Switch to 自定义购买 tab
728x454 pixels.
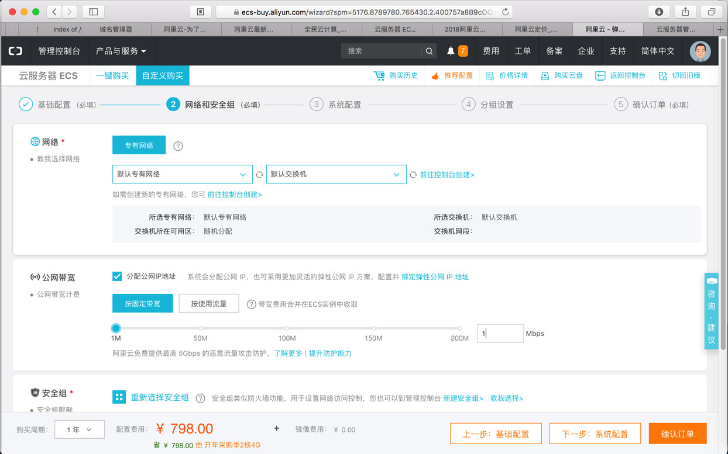pos(163,76)
